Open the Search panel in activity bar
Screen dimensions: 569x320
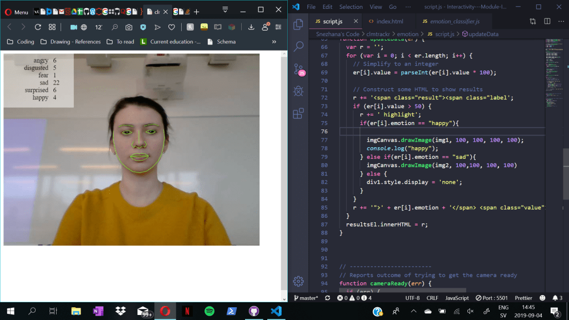click(298, 47)
